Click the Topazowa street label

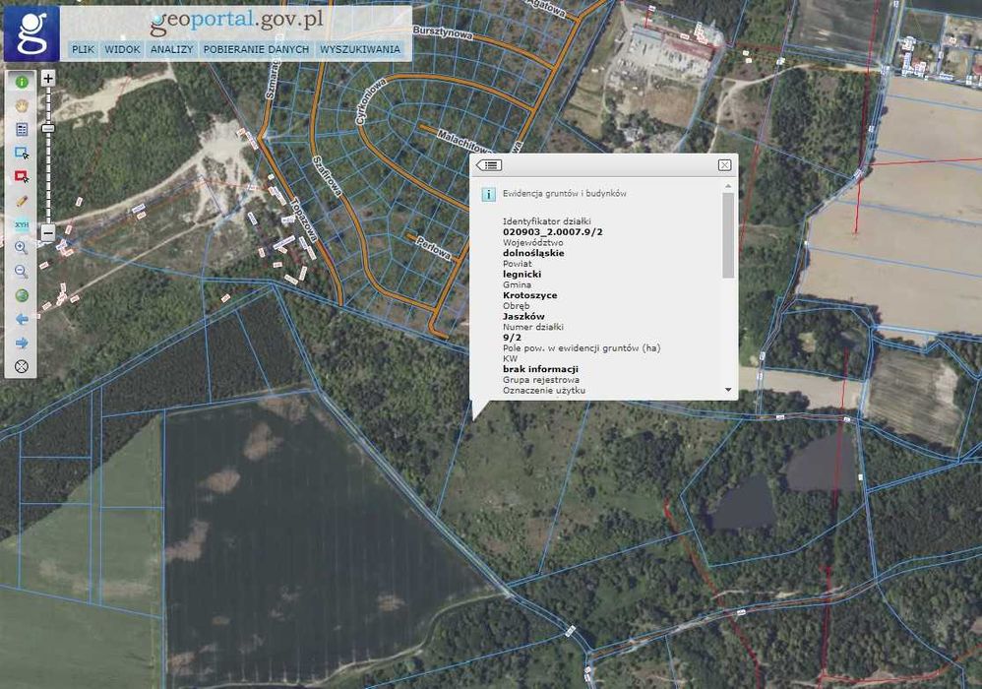305,220
